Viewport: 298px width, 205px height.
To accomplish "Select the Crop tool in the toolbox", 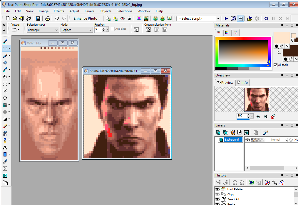I will coord(5,91).
